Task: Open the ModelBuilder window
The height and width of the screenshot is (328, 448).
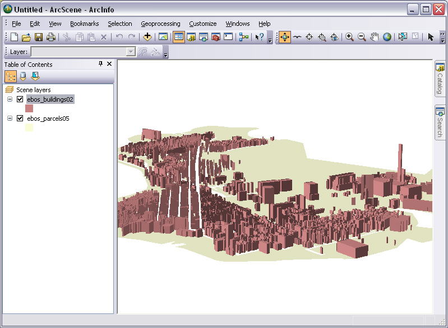Action: coord(243,37)
